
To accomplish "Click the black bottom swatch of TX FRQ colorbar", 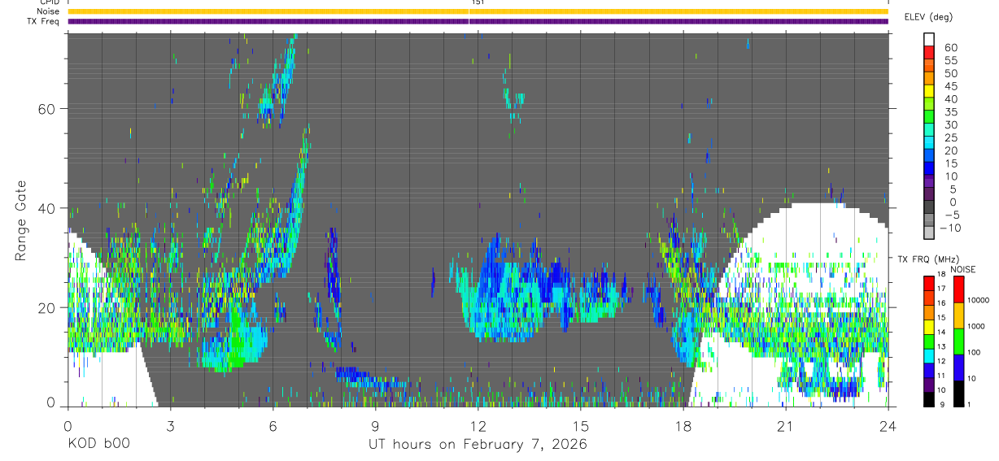I will tap(929, 398).
